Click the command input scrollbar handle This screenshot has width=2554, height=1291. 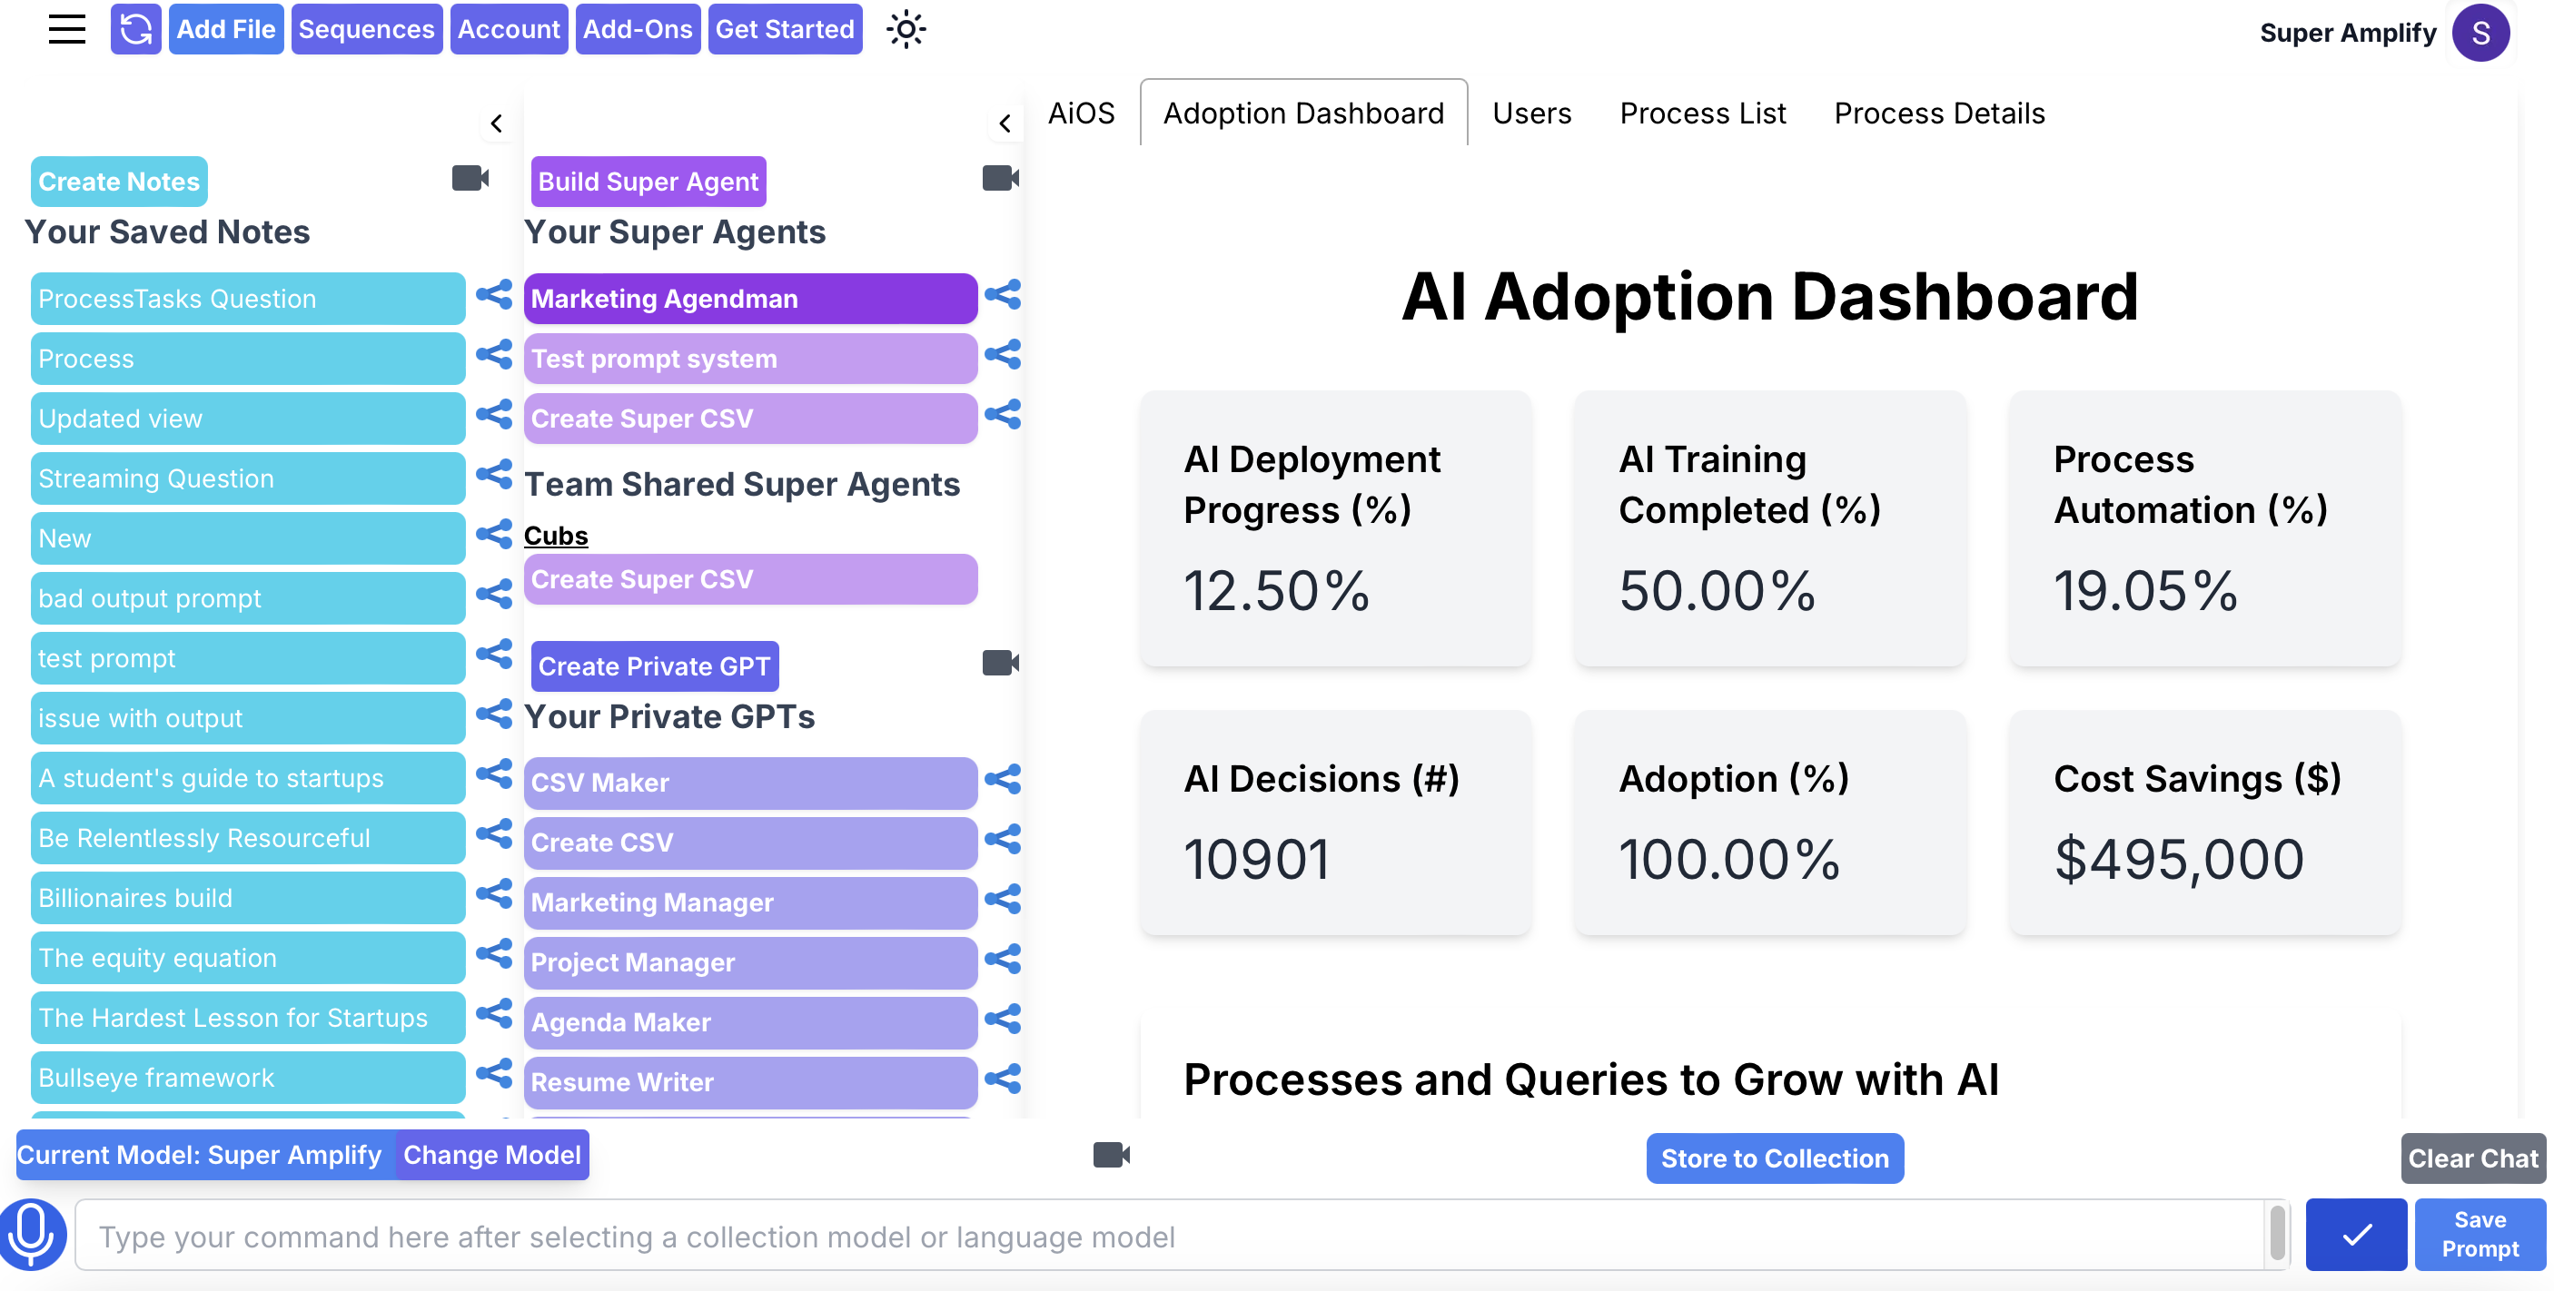point(2277,1234)
